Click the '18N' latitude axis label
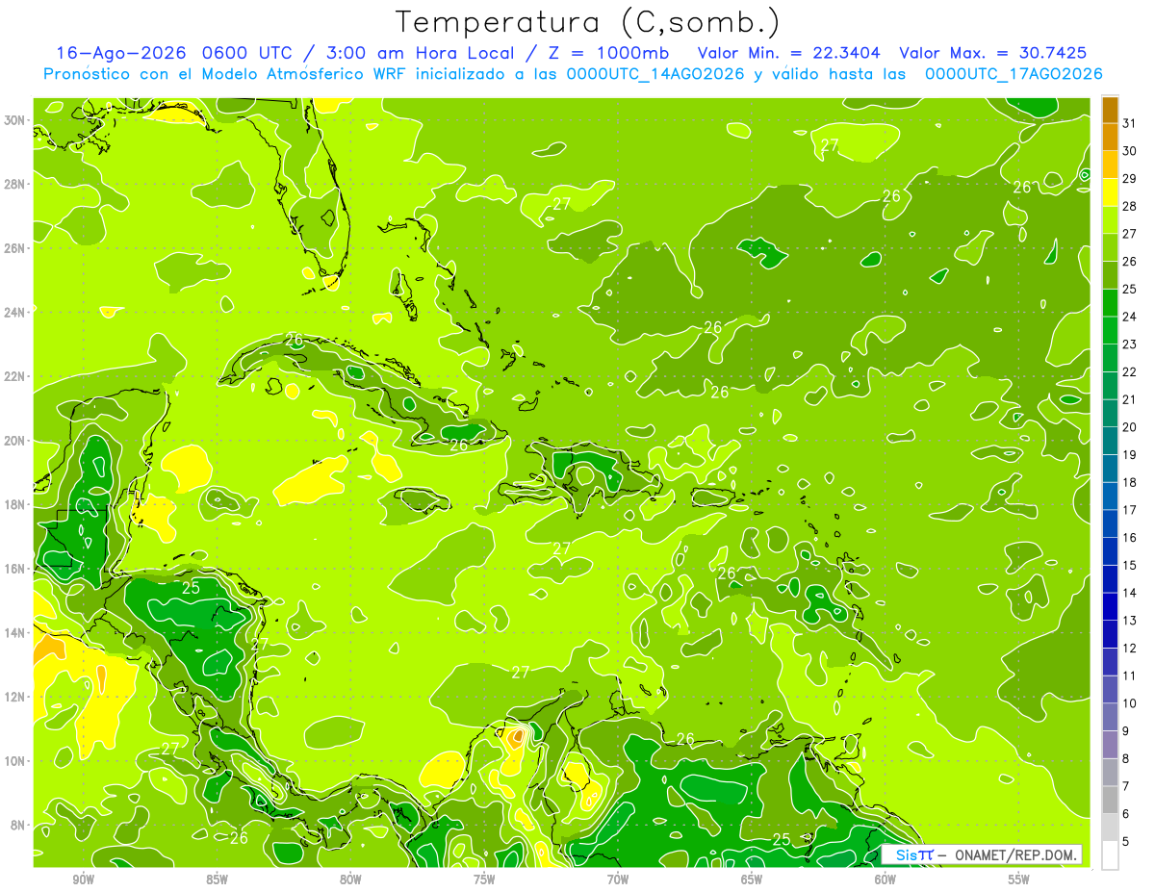 point(15,504)
